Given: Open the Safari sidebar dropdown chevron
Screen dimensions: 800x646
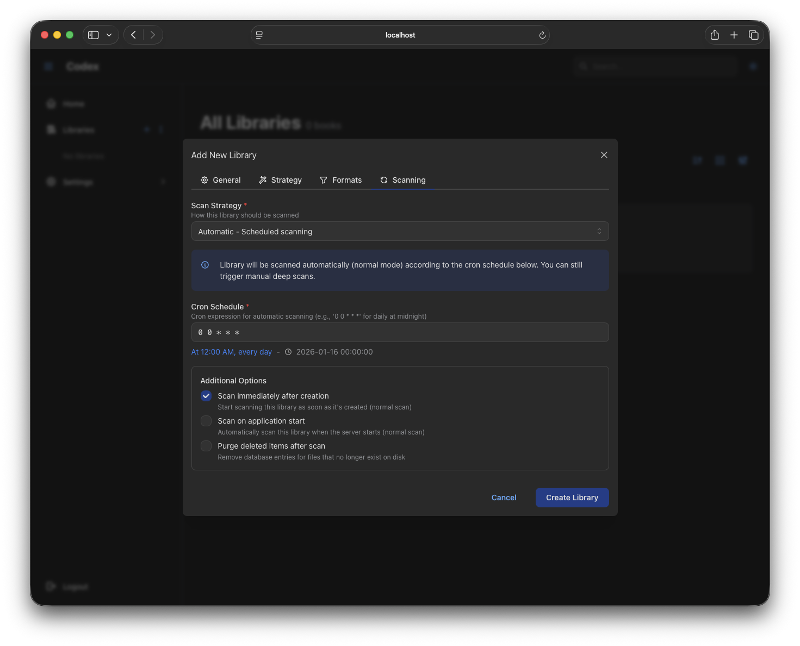Looking at the screenshot, I should tap(109, 34).
